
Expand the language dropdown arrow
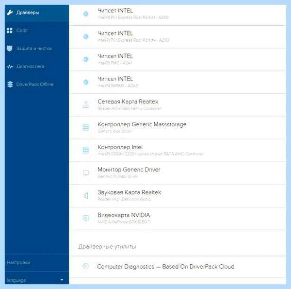pos(62,280)
